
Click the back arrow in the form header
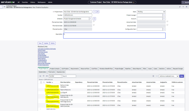coord(1,7)
